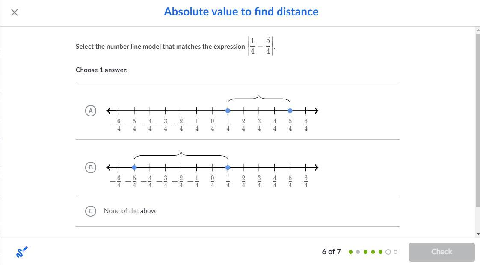The height and width of the screenshot is (265, 480).
Task: Close the exercise with the X icon
Action: point(14,12)
